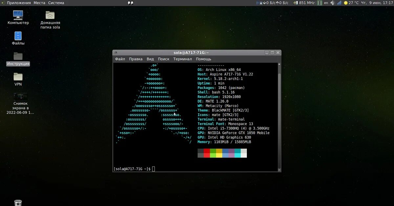Click the 'CPU: Intel i5-7300HQ' line
394x206 pixels.
pyautogui.click(x=233, y=129)
